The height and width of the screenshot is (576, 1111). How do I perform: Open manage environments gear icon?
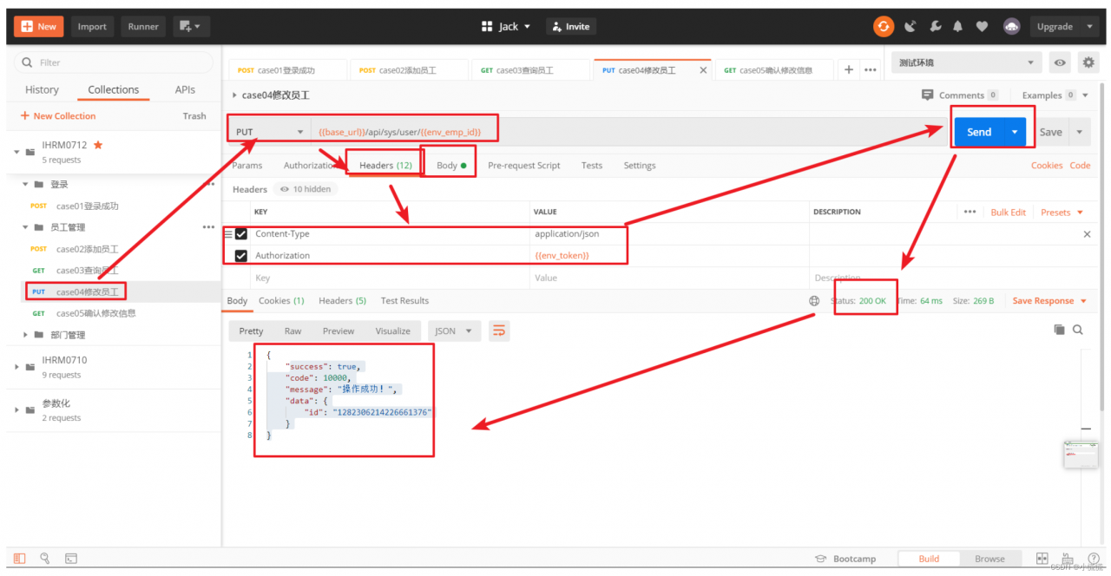1088,62
